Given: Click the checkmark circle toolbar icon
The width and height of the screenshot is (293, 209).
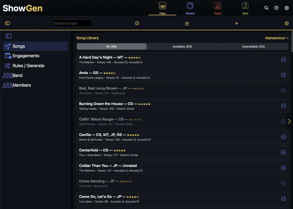Looking at the screenshot, I should click(137, 23).
